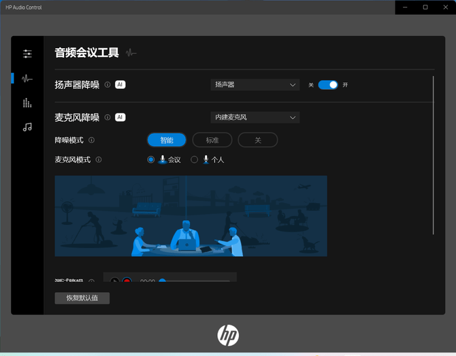Select the 会议 microphone mode radio button
The height and width of the screenshot is (356, 456).
pyautogui.click(x=150, y=160)
